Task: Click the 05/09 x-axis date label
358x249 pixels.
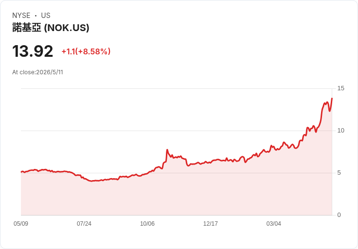Action: pos(21,224)
